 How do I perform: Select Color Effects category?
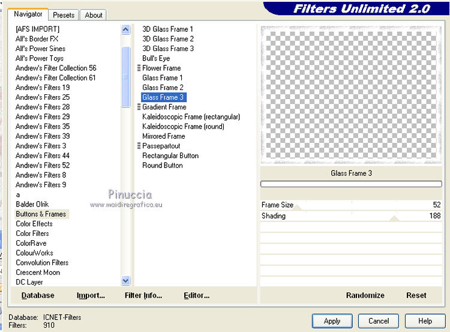coord(34,224)
